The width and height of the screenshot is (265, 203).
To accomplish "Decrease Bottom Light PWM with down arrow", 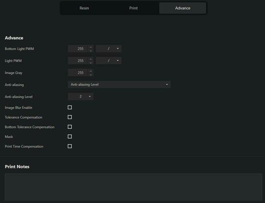I will click(x=91, y=51).
